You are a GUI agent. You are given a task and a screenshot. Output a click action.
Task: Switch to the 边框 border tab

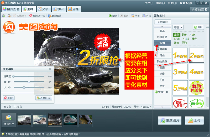(74, 9)
